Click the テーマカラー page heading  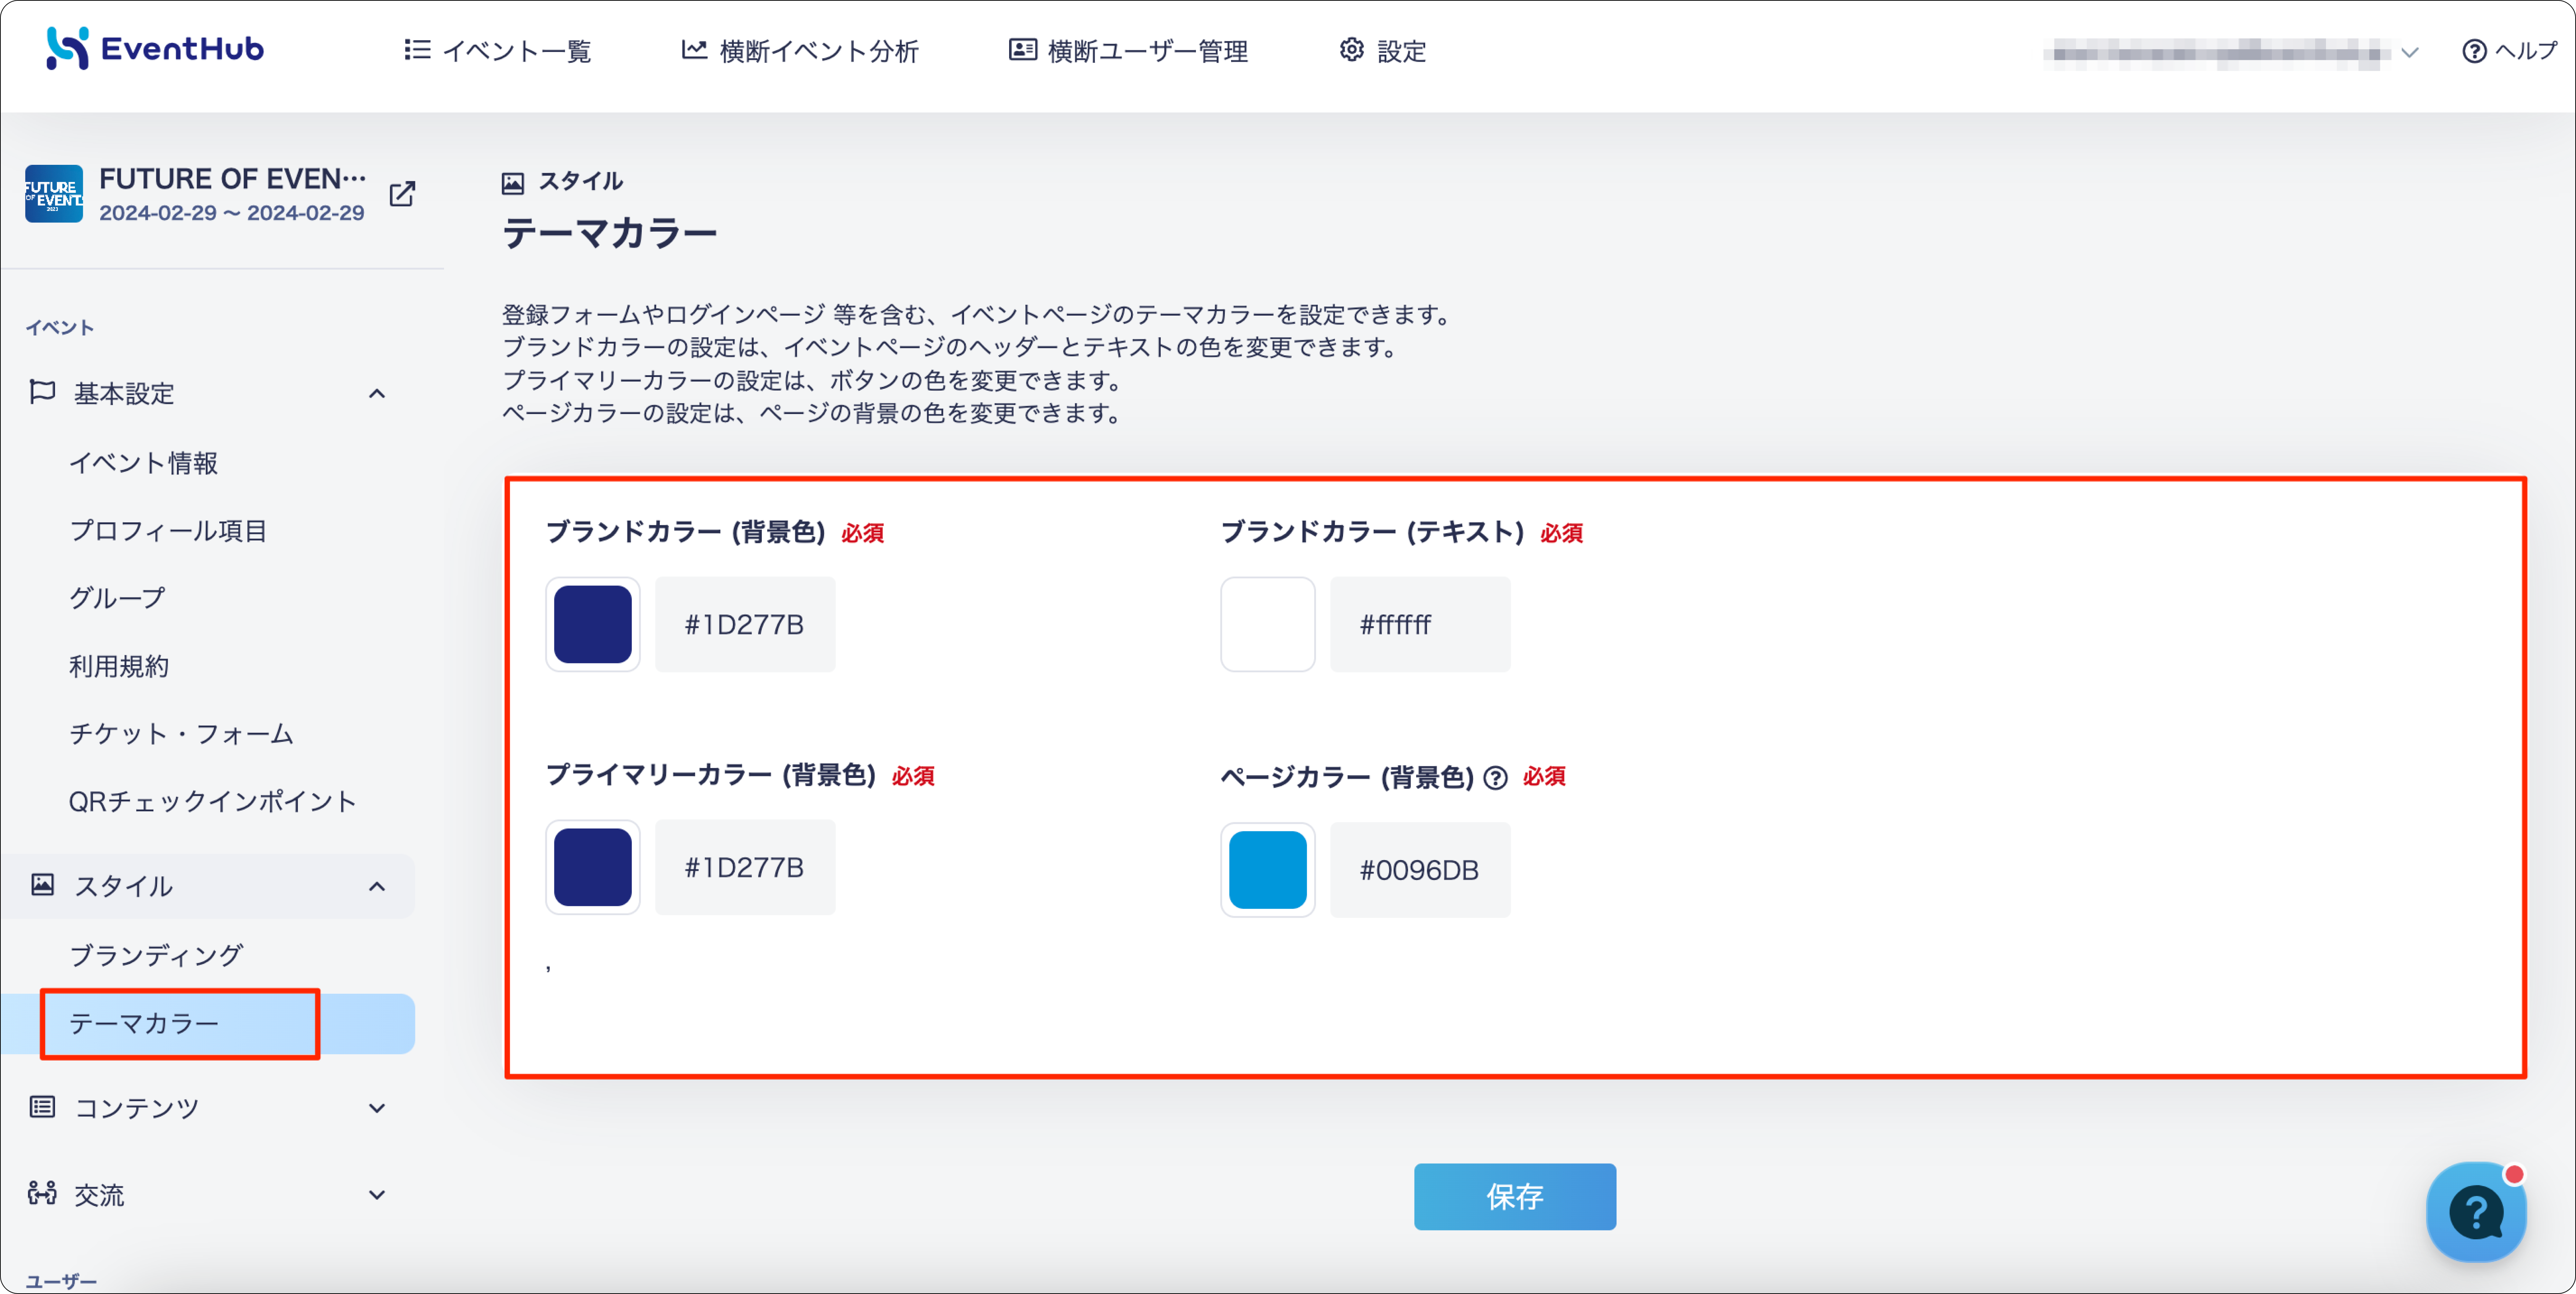[x=609, y=233]
